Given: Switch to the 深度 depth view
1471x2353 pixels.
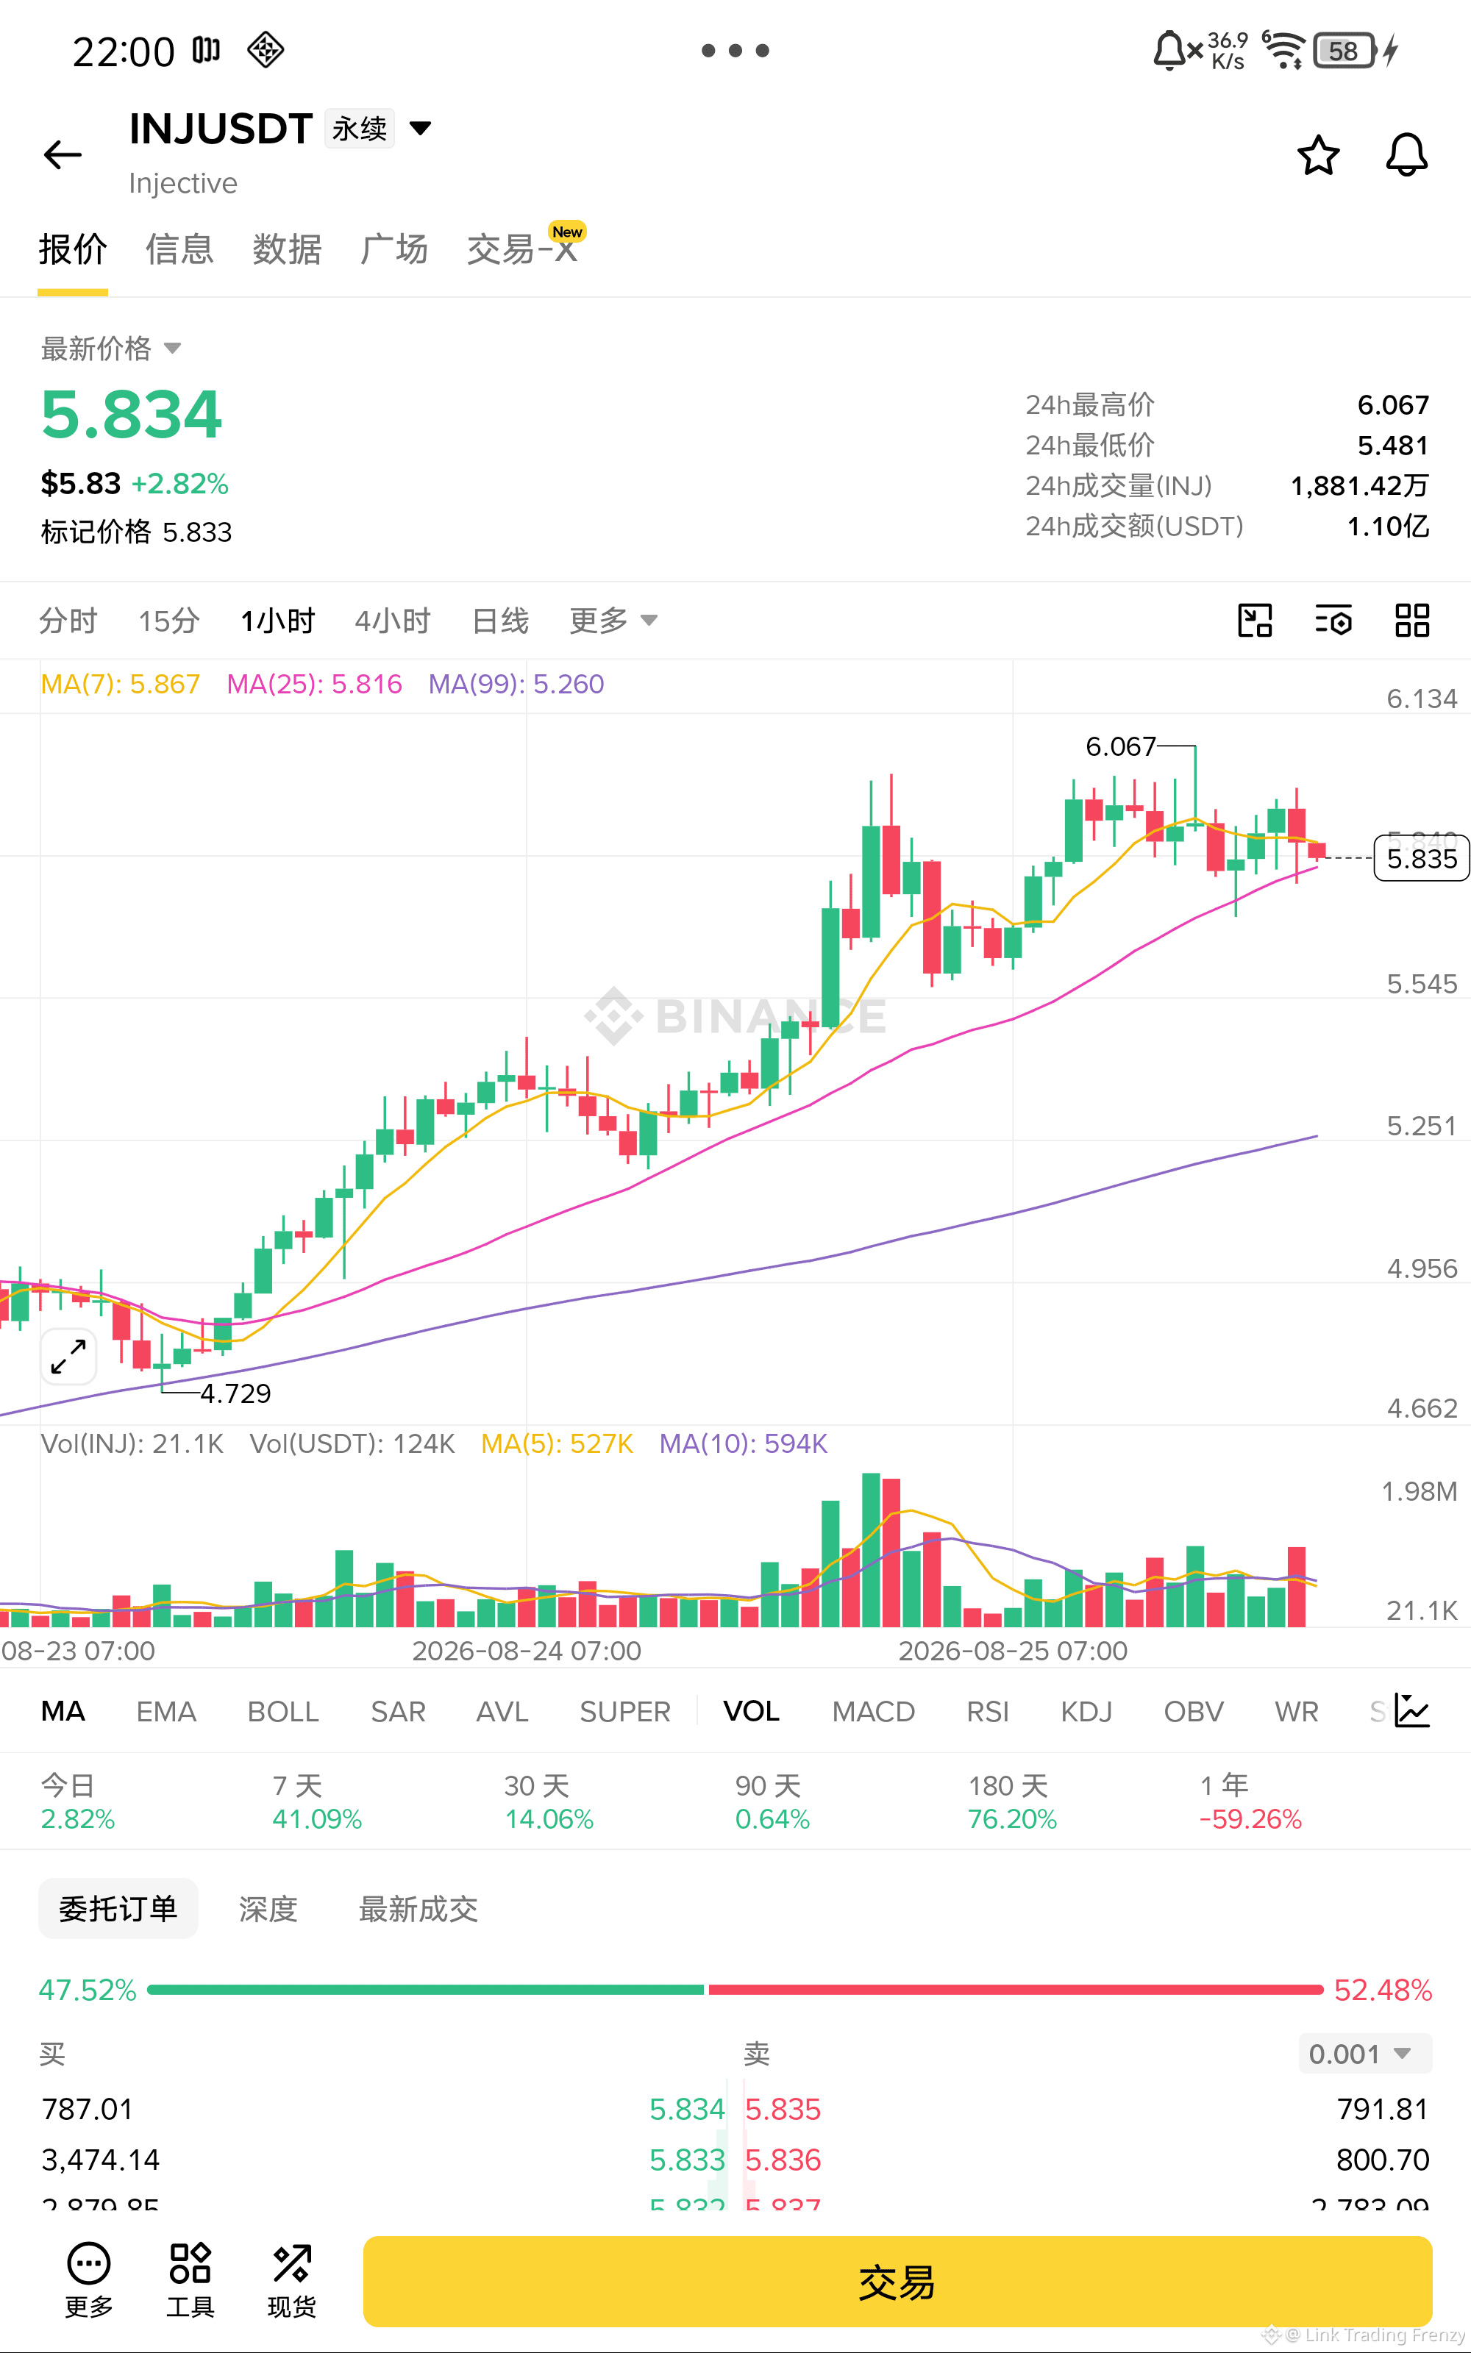Looking at the screenshot, I should [x=268, y=1909].
